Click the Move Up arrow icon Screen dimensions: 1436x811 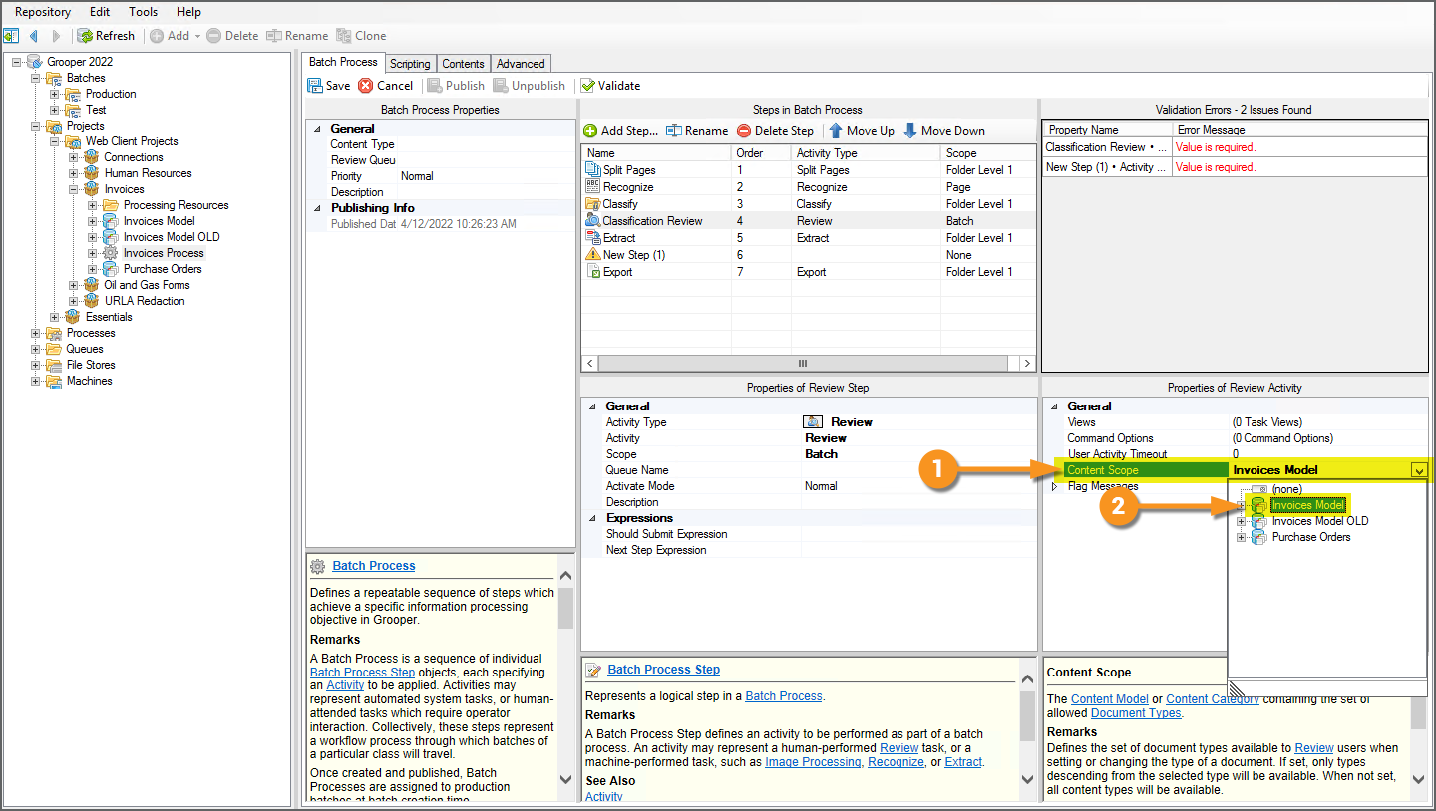[x=836, y=131]
